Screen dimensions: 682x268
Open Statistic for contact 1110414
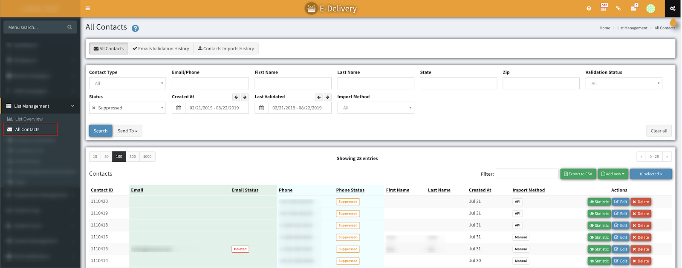pyautogui.click(x=599, y=261)
